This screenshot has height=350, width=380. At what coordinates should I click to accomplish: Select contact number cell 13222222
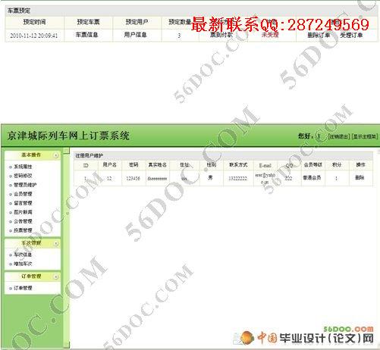237,178
